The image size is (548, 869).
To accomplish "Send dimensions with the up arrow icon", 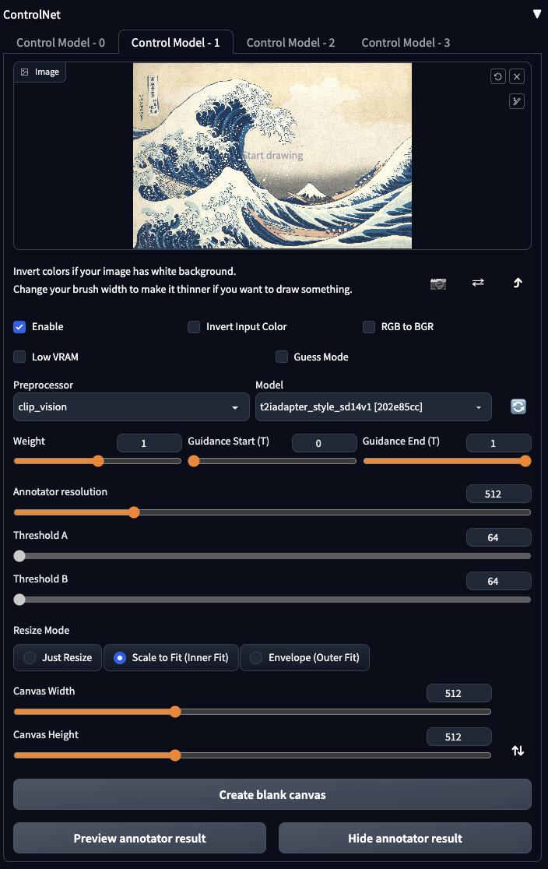I will tap(518, 283).
